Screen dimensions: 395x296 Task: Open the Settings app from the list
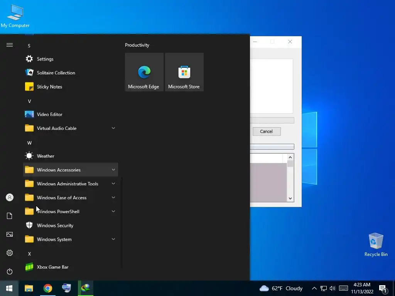pos(71,59)
